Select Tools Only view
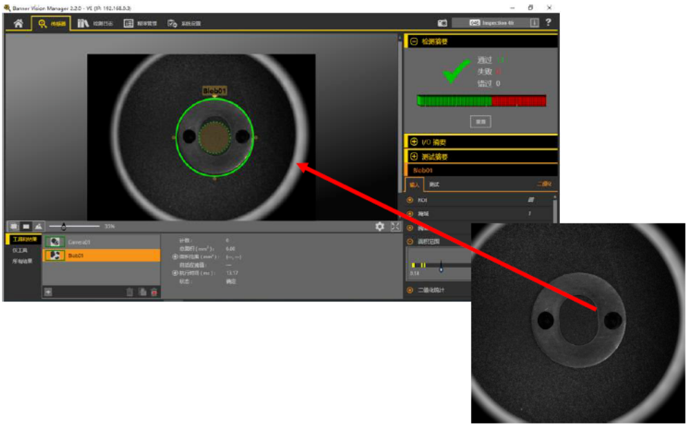The image size is (687, 425). [20, 250]
